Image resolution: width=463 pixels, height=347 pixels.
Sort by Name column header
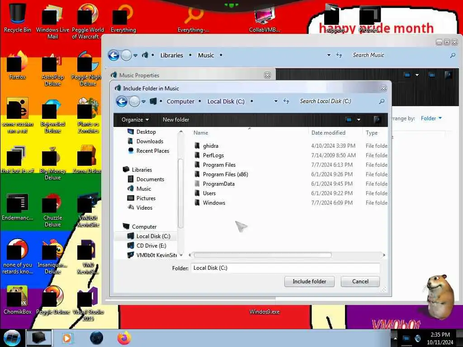click(200, 133)
